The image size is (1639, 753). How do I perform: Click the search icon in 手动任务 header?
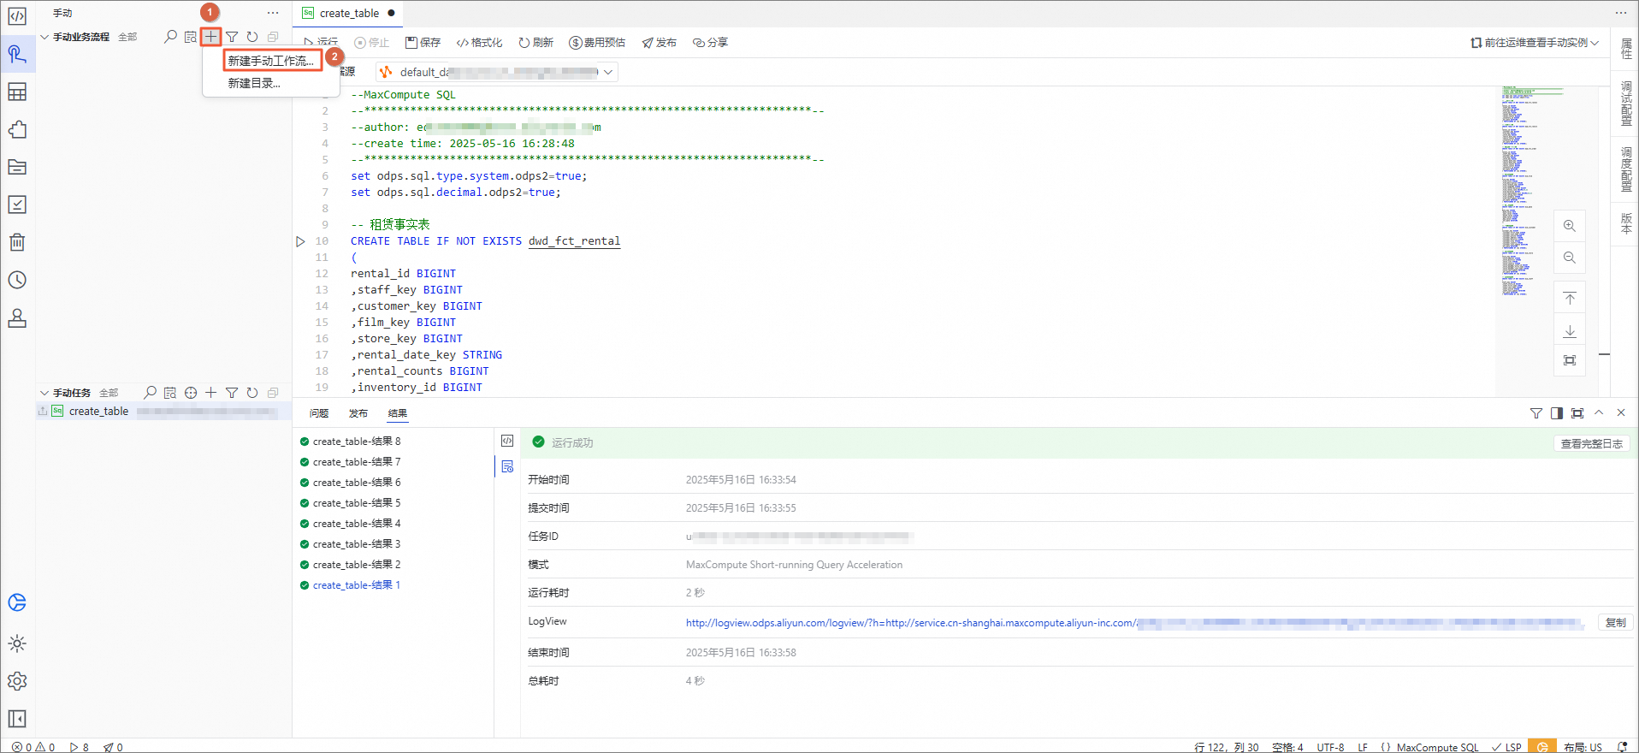point(150,393)
